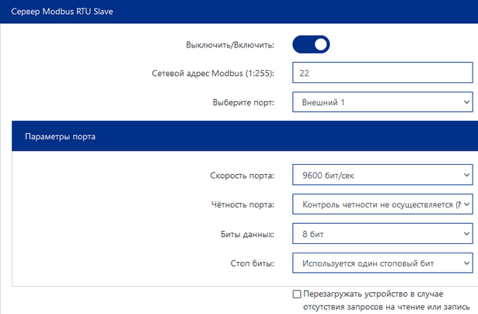Click the Сетевой адрес Modbus field containing 22

382,72
